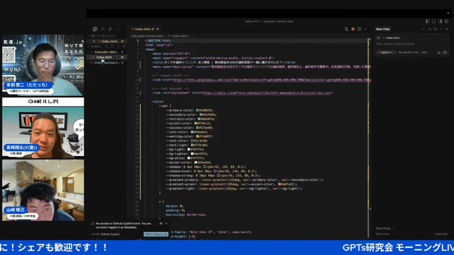Open the settings gear in title bar
Viewport: 454px width, 255px height.
click(x=446, y=21)
